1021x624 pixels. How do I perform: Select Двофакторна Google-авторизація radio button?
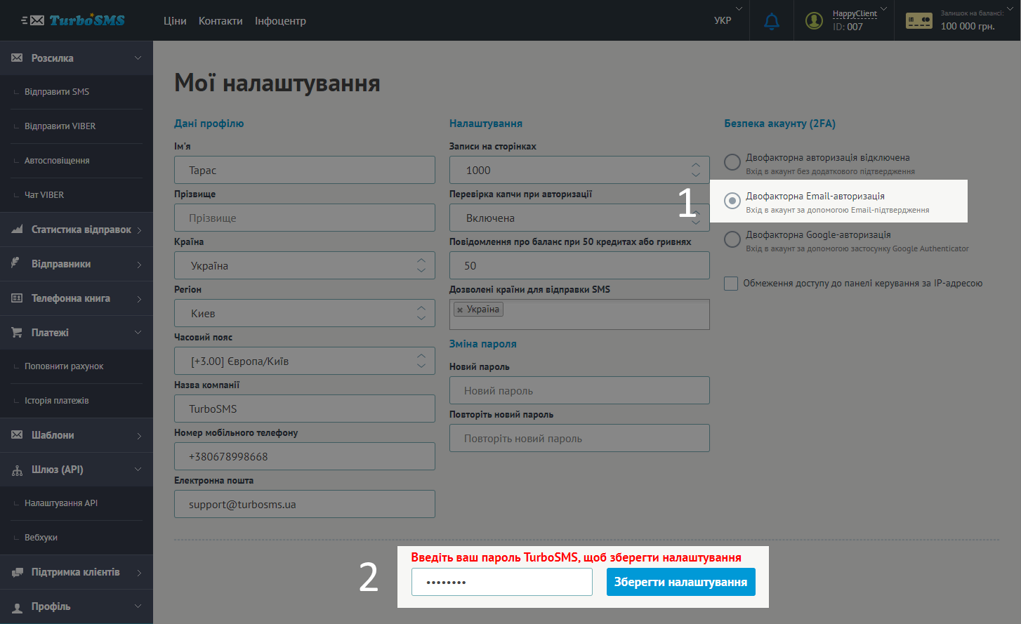[732, 239]
